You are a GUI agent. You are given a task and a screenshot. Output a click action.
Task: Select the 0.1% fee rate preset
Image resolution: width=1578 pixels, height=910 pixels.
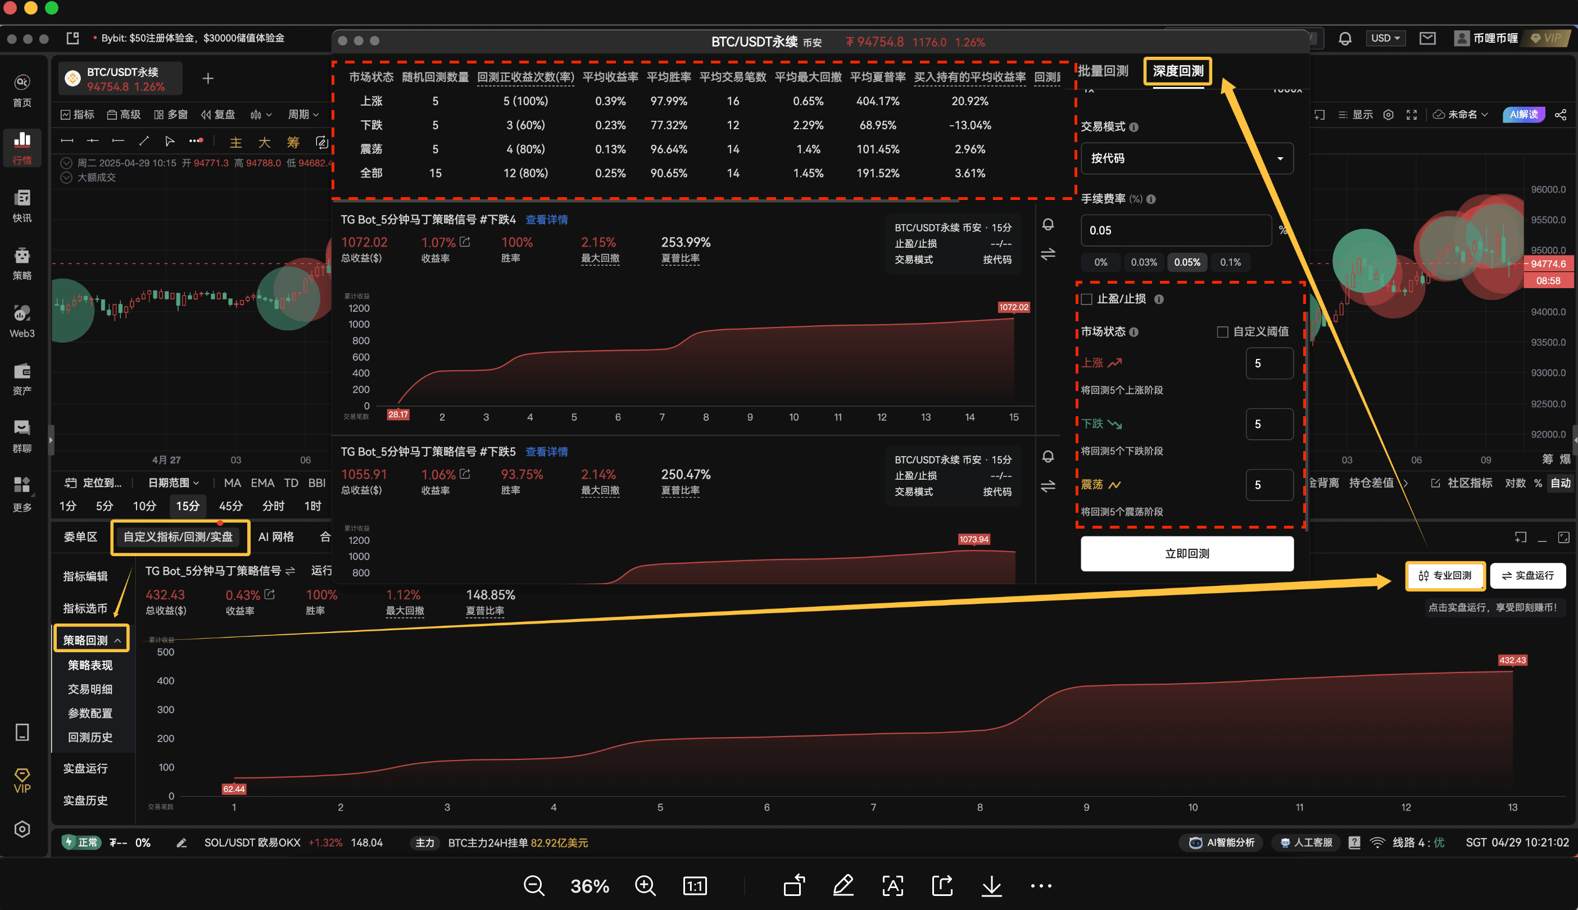coord(1230,262)
